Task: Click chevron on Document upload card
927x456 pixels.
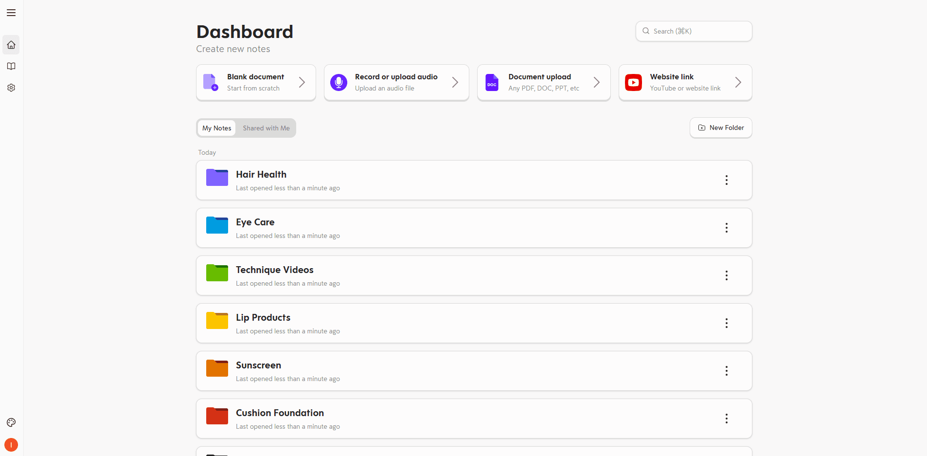Action: [597, 82]
